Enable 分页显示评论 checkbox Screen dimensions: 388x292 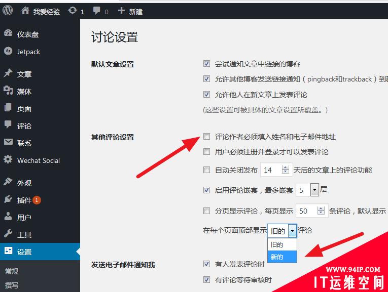[x=206, y=211]
